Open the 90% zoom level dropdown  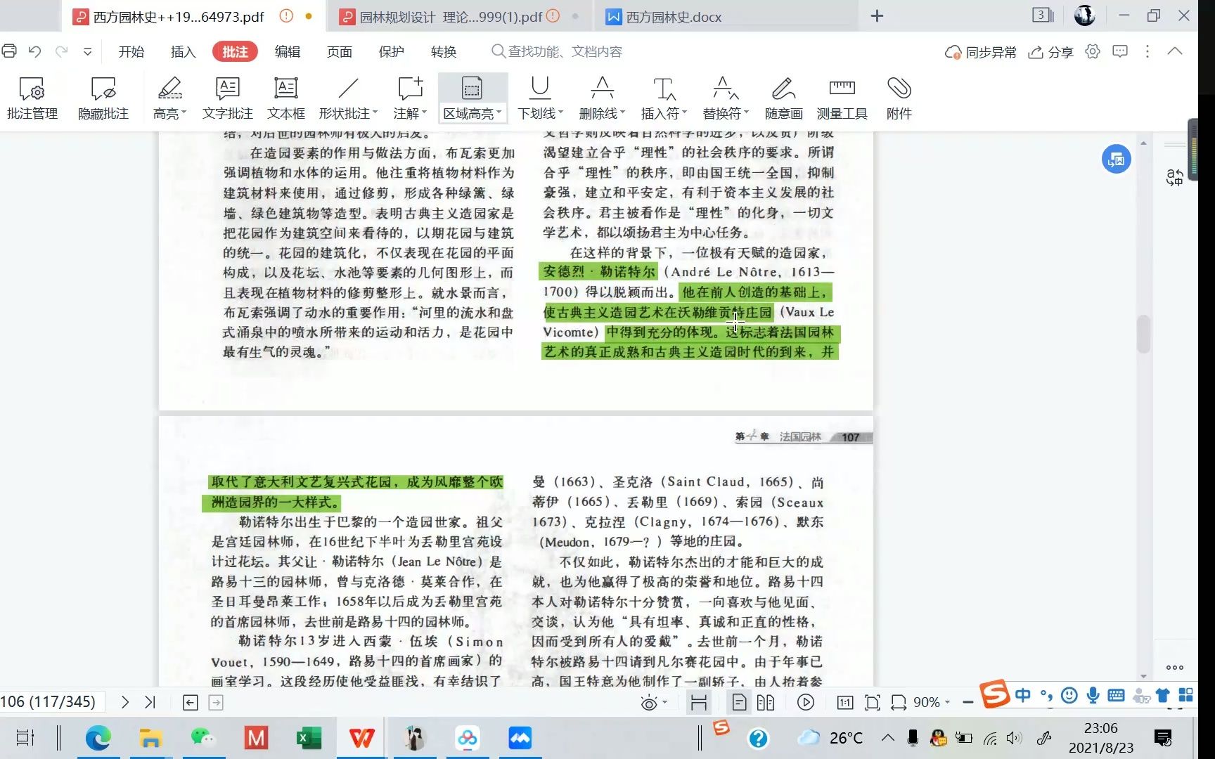point(932,702)
